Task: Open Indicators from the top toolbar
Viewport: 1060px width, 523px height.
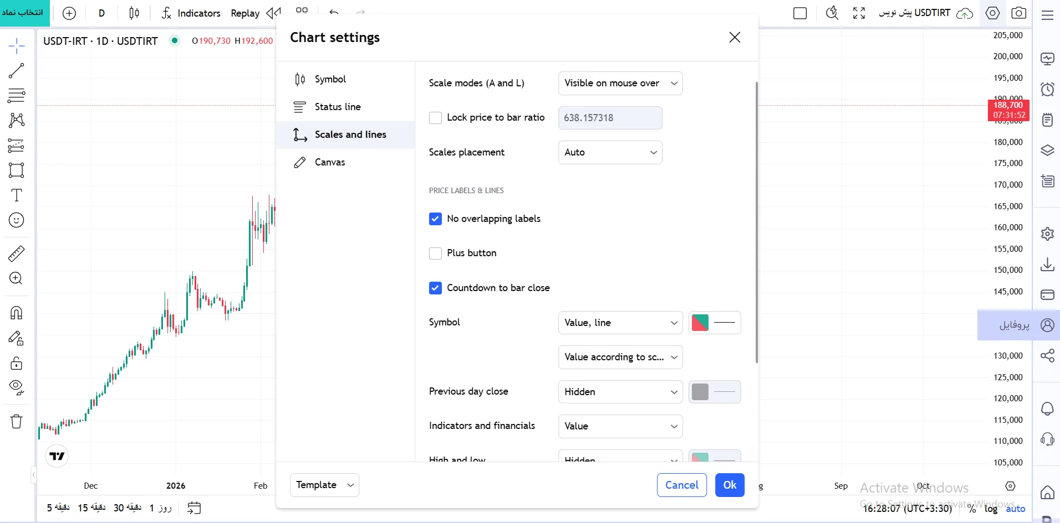Action: 191,13
